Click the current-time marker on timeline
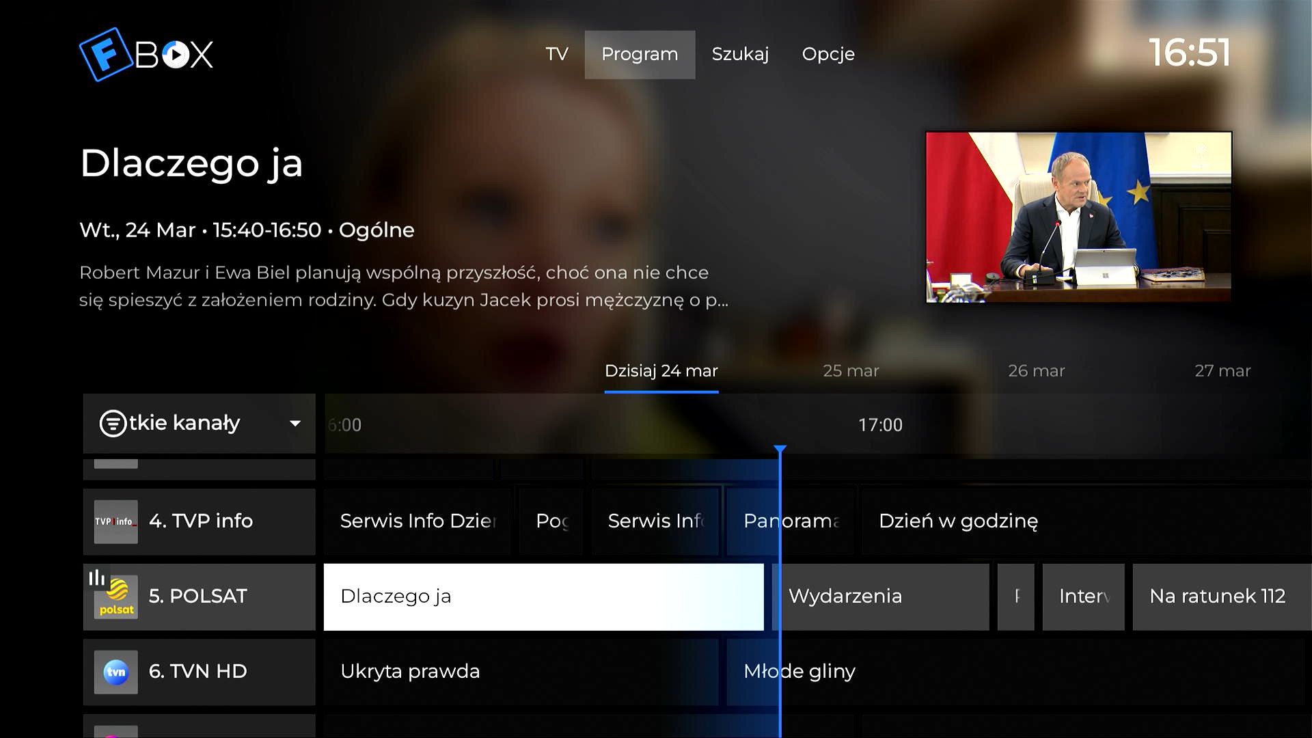Image resolution: width=1312 pixels, height=738 pixels. [x=780, y=449]
